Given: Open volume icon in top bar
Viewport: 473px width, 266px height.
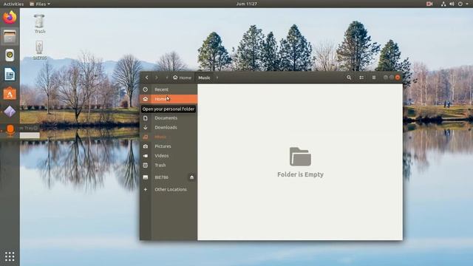Looking at the screenshot, I should click(452, 4).
